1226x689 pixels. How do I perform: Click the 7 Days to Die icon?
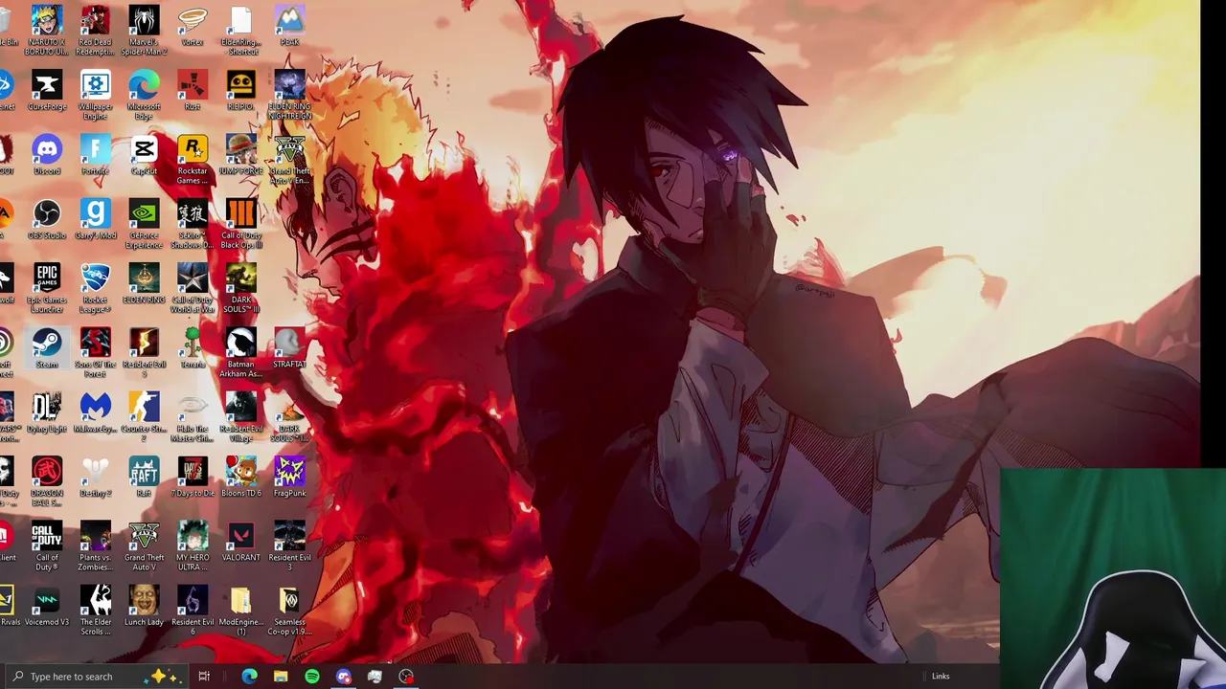[192, 477]
